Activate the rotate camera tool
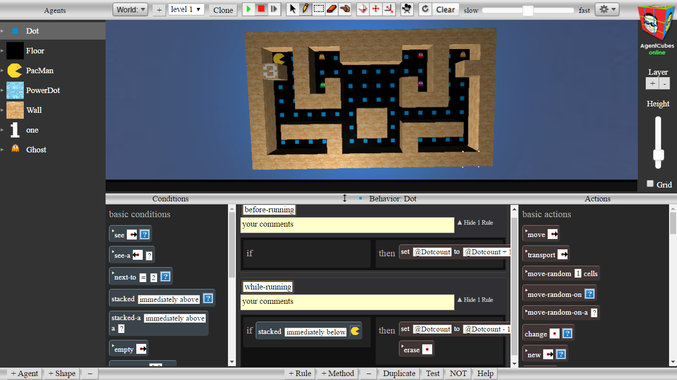The height and width of the screenshot is (380, 677). pos(363,9)
